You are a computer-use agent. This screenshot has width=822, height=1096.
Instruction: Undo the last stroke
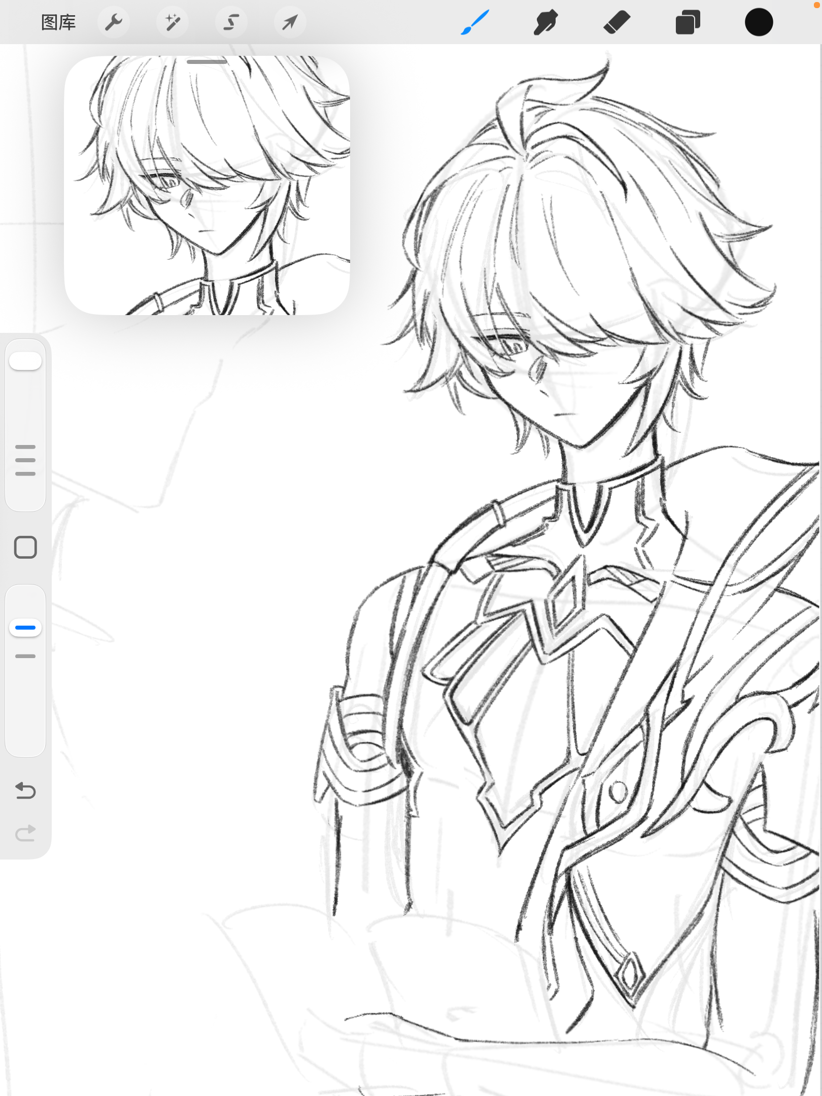25,791
